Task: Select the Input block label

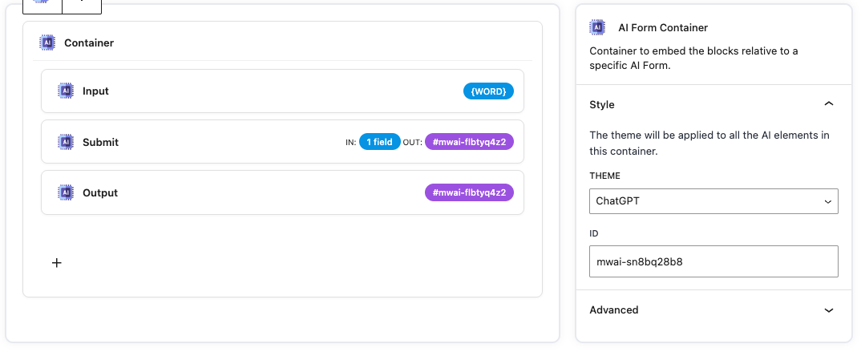Action: click(x=95, y=91)
